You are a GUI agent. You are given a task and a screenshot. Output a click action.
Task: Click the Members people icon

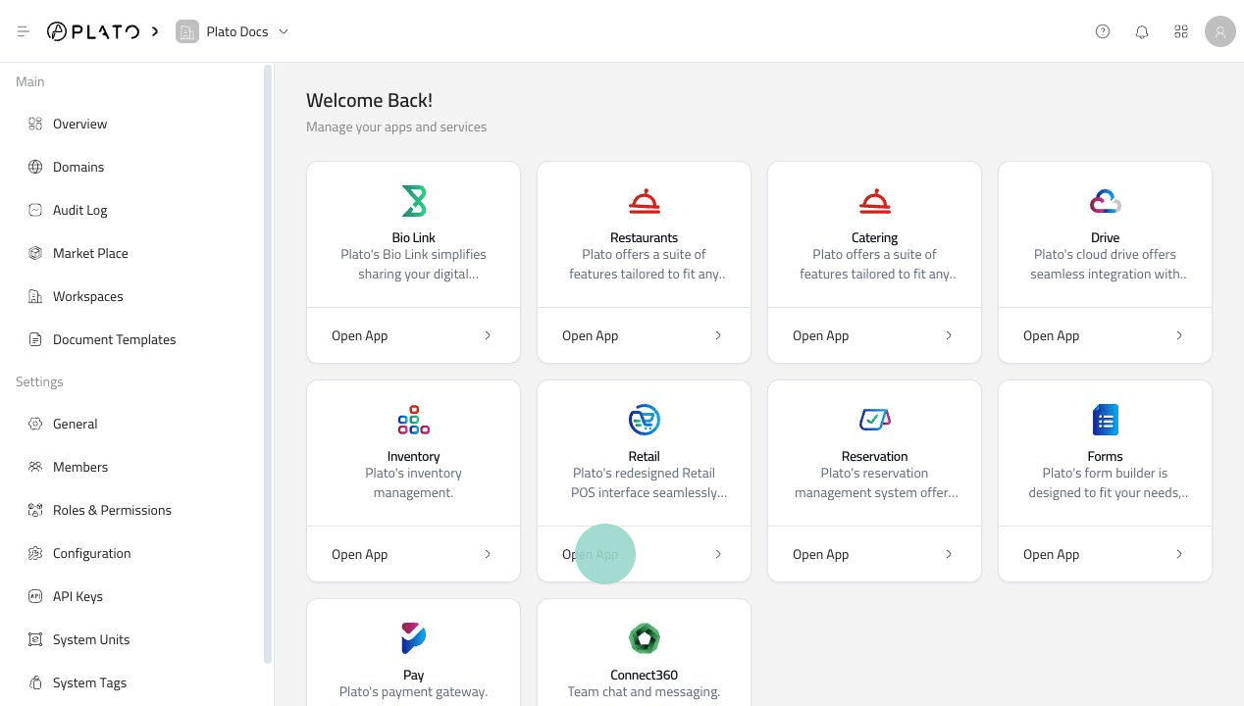point(35,467)
